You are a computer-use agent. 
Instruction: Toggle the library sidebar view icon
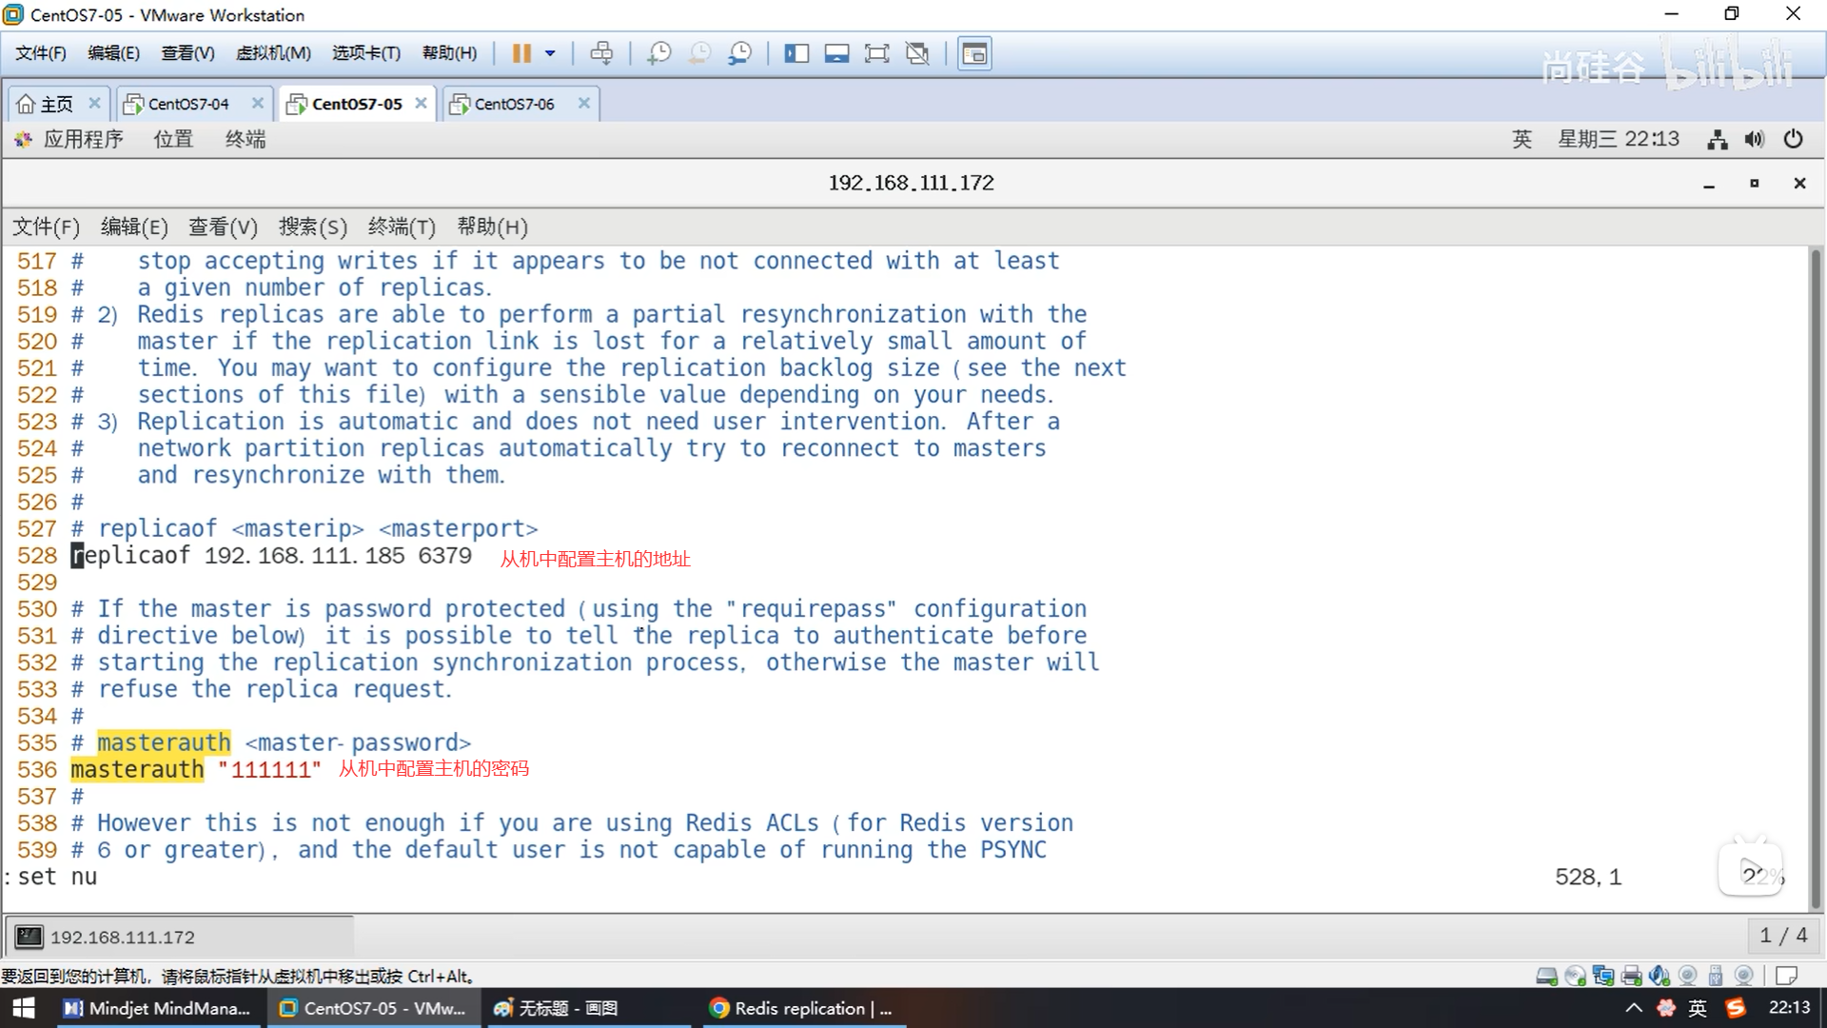click(x=796, y=53)
